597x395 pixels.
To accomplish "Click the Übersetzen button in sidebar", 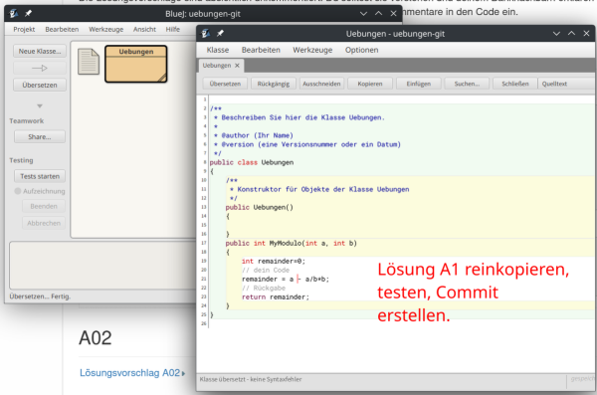I will click(40, 85).
